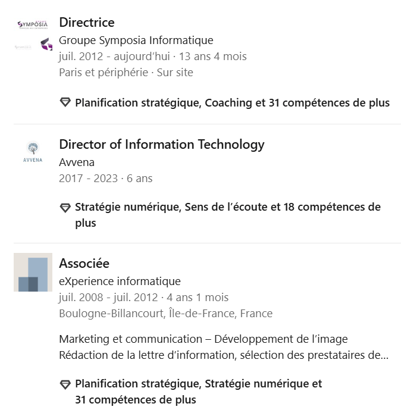Screen dimensions: 420x413
Task: Open eXperience informatique placeholder logo
Action: tap(33, 272)
